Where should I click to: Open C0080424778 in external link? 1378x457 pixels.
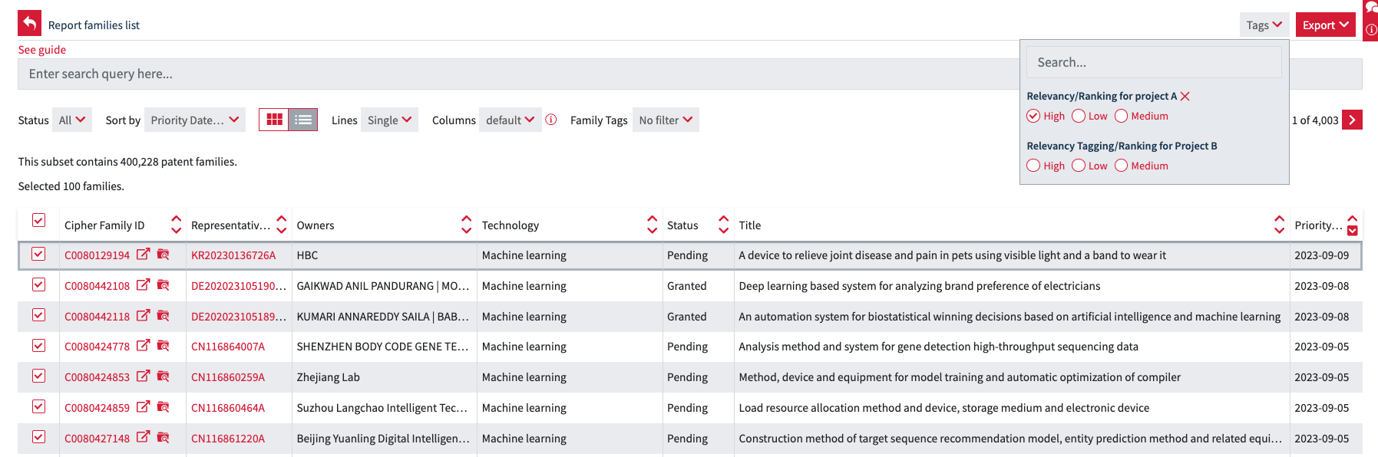(x=143, y=345)
